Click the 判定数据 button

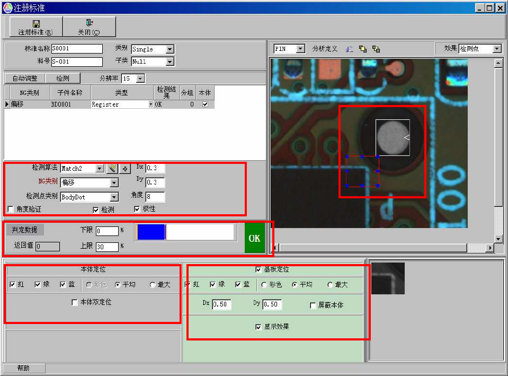(25, 230)
